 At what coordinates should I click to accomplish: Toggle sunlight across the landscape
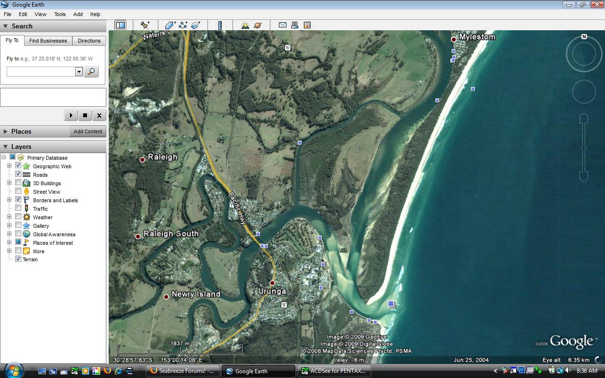[x=245, y=25]
